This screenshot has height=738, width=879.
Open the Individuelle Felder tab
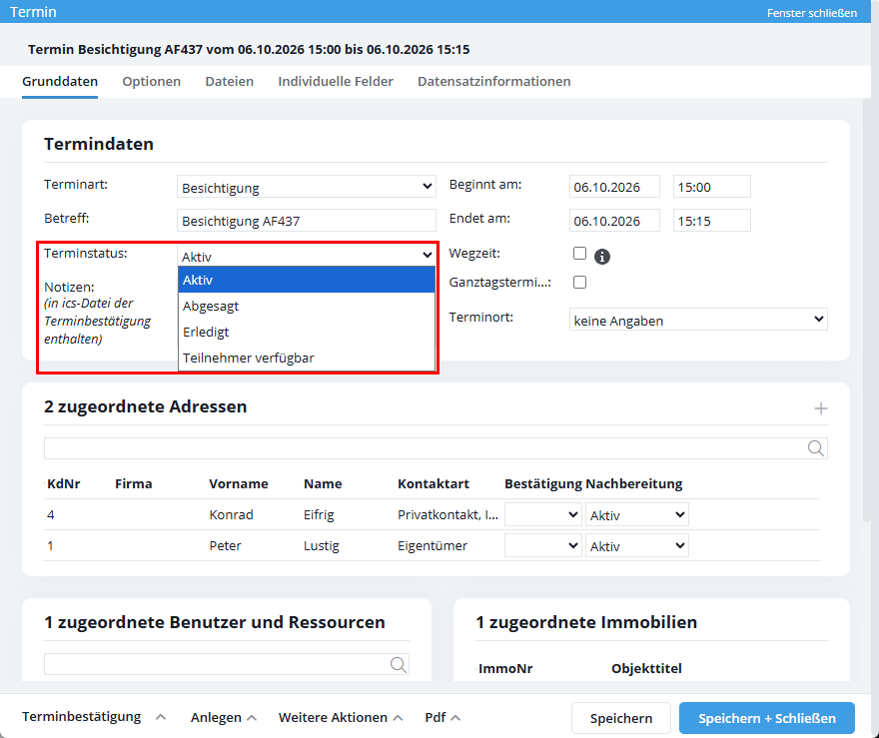coord(336,81)
